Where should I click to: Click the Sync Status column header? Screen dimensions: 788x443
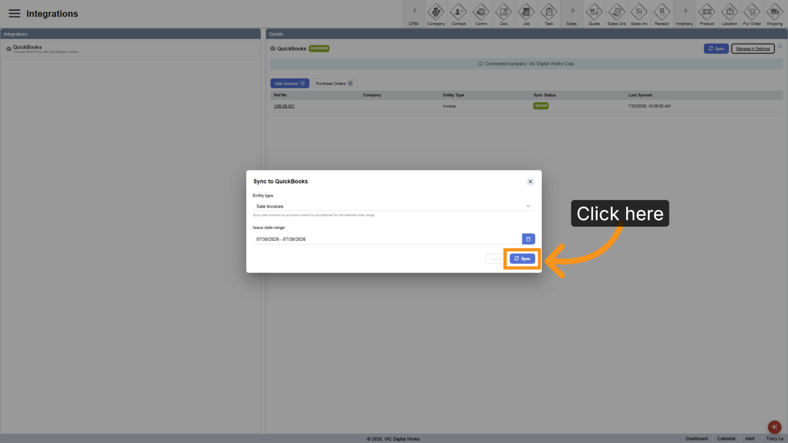(x=545, y=95)
